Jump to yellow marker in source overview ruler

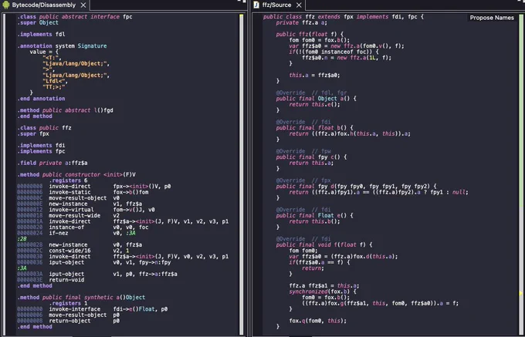pyautogui.click(x=521, y=294)
